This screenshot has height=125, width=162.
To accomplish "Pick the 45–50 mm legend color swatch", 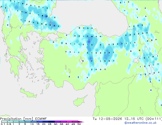I will pos(75,122).
